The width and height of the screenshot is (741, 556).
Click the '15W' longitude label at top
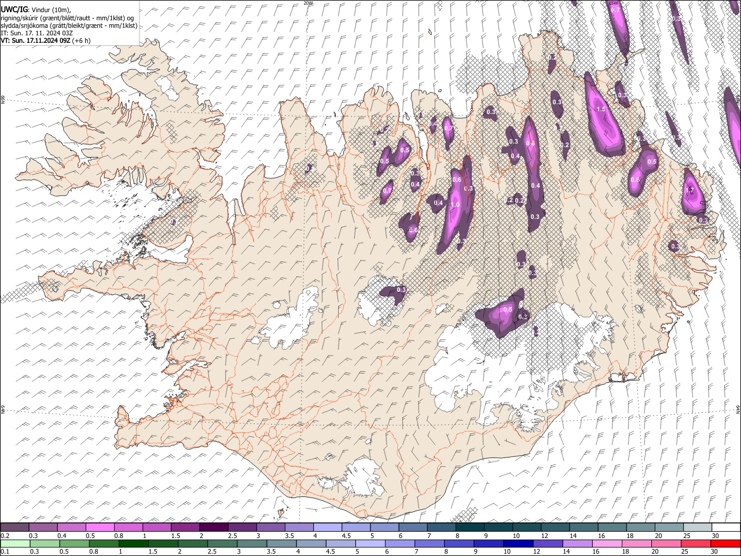tap(614, 3)
